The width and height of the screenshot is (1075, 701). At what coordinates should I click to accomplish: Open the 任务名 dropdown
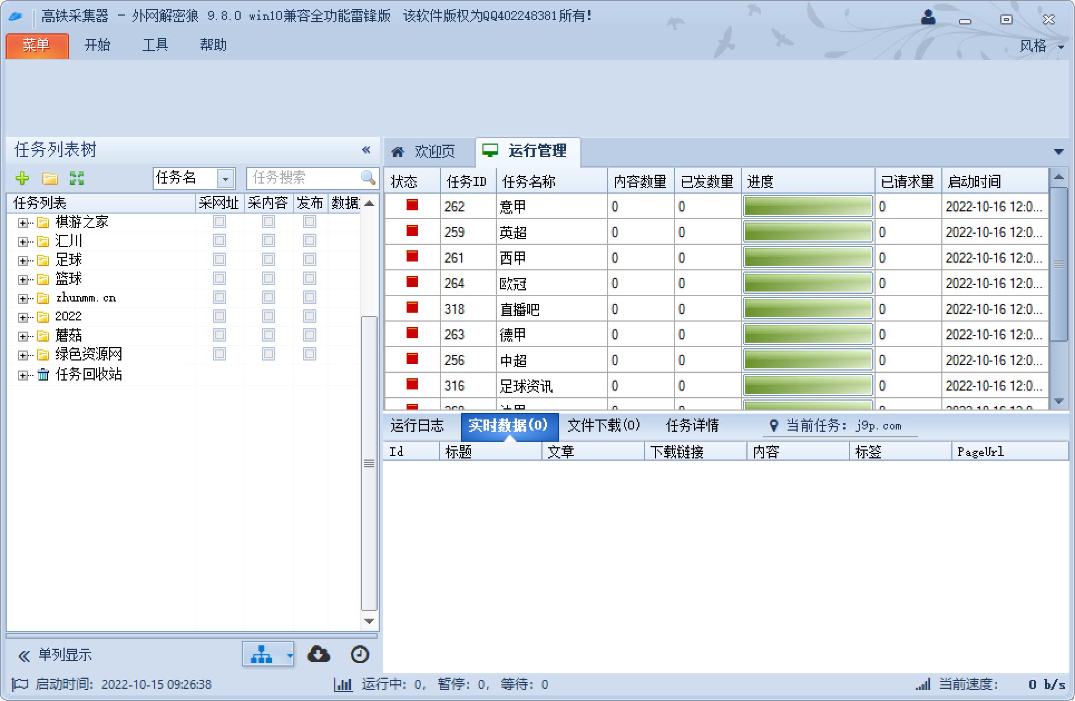(x=225, y=179)
